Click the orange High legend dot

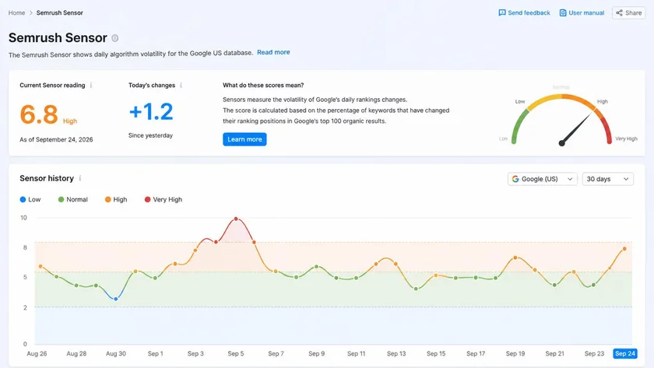pos(107,200)
